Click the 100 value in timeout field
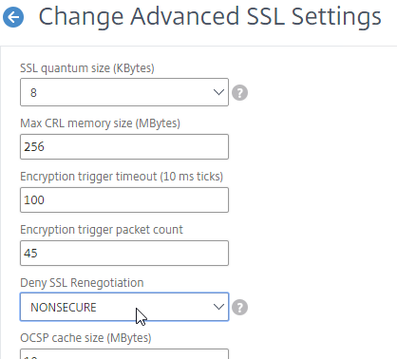 click(x=34, y=200)
